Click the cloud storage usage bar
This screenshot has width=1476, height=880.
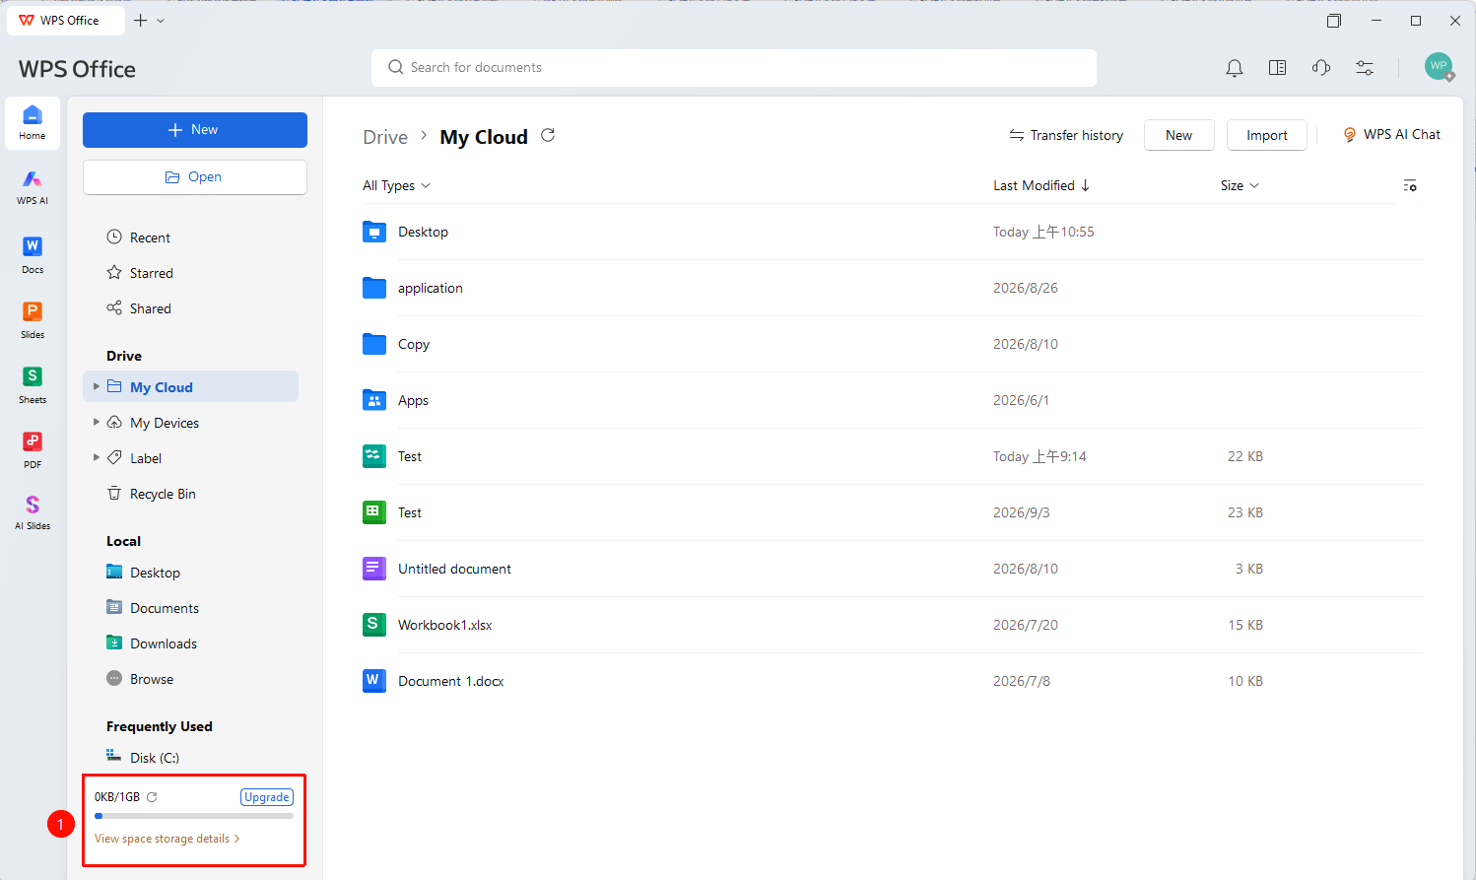pyautogui.click(x=194, y=816)
